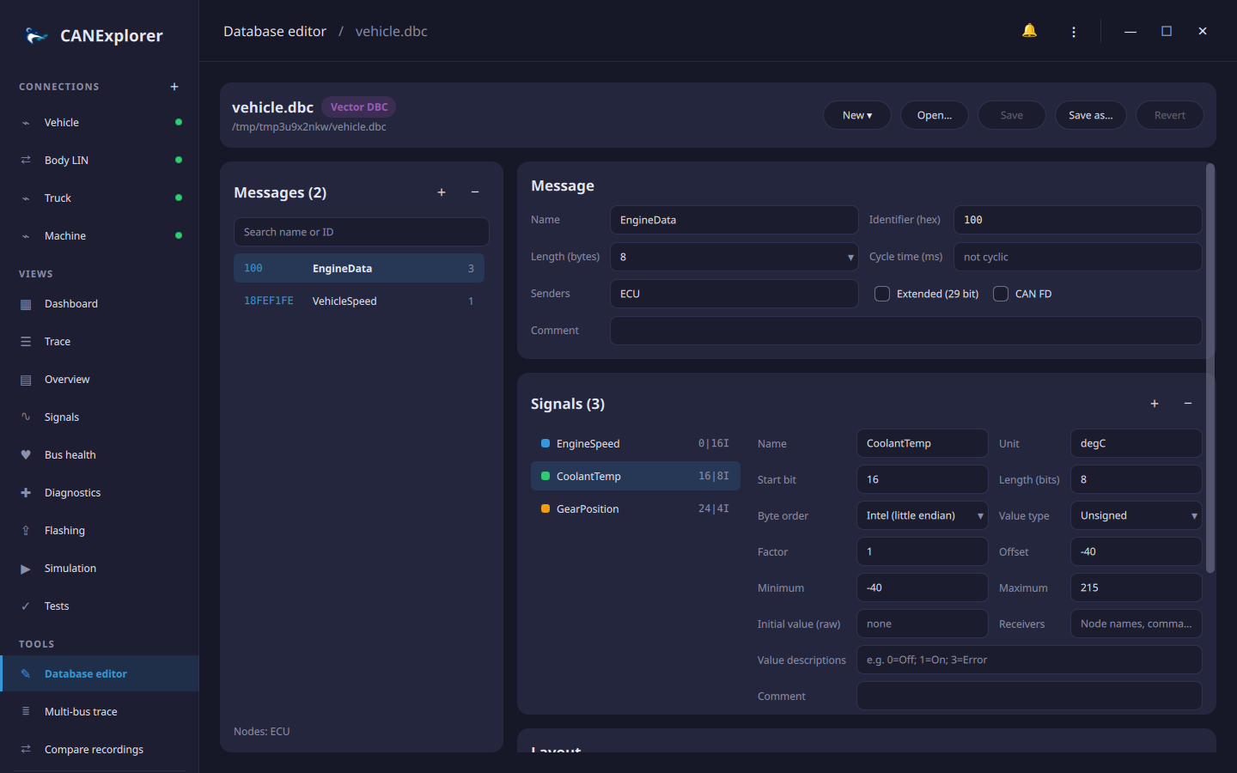Select the Vehicle connection

(100, 123)
